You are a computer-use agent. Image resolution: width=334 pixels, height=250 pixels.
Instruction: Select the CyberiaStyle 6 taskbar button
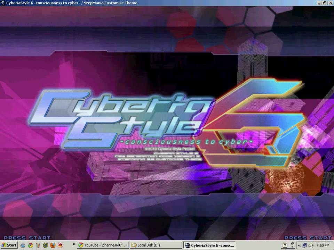point(209,245)
